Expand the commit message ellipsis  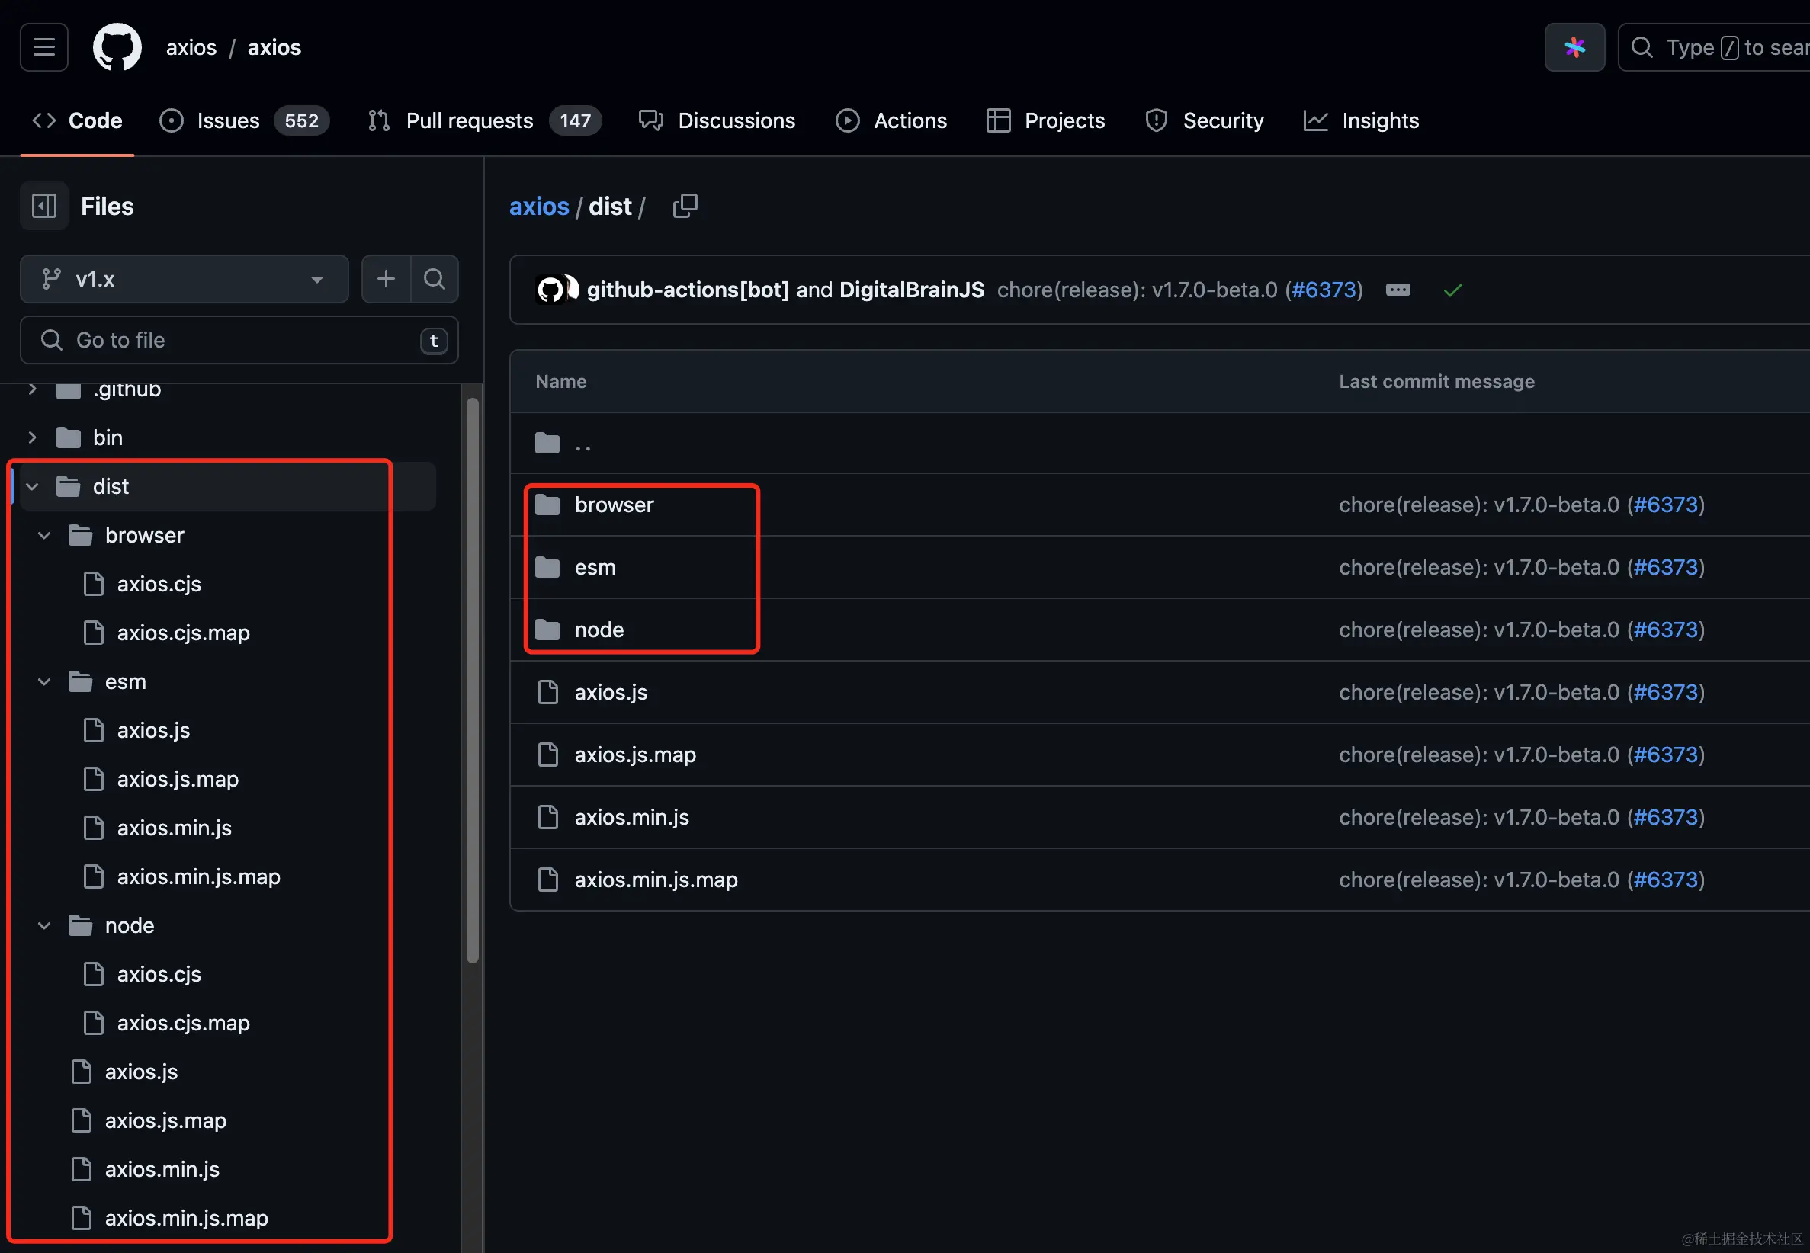[x=1398, y=290]
